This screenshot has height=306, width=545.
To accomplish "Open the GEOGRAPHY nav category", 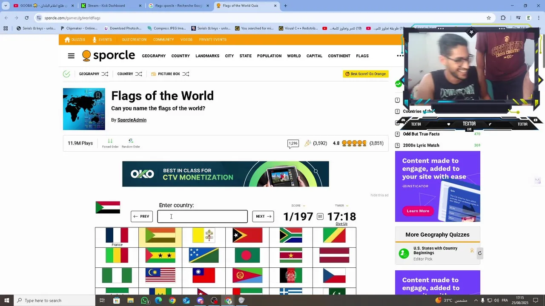I will [154, 56].
